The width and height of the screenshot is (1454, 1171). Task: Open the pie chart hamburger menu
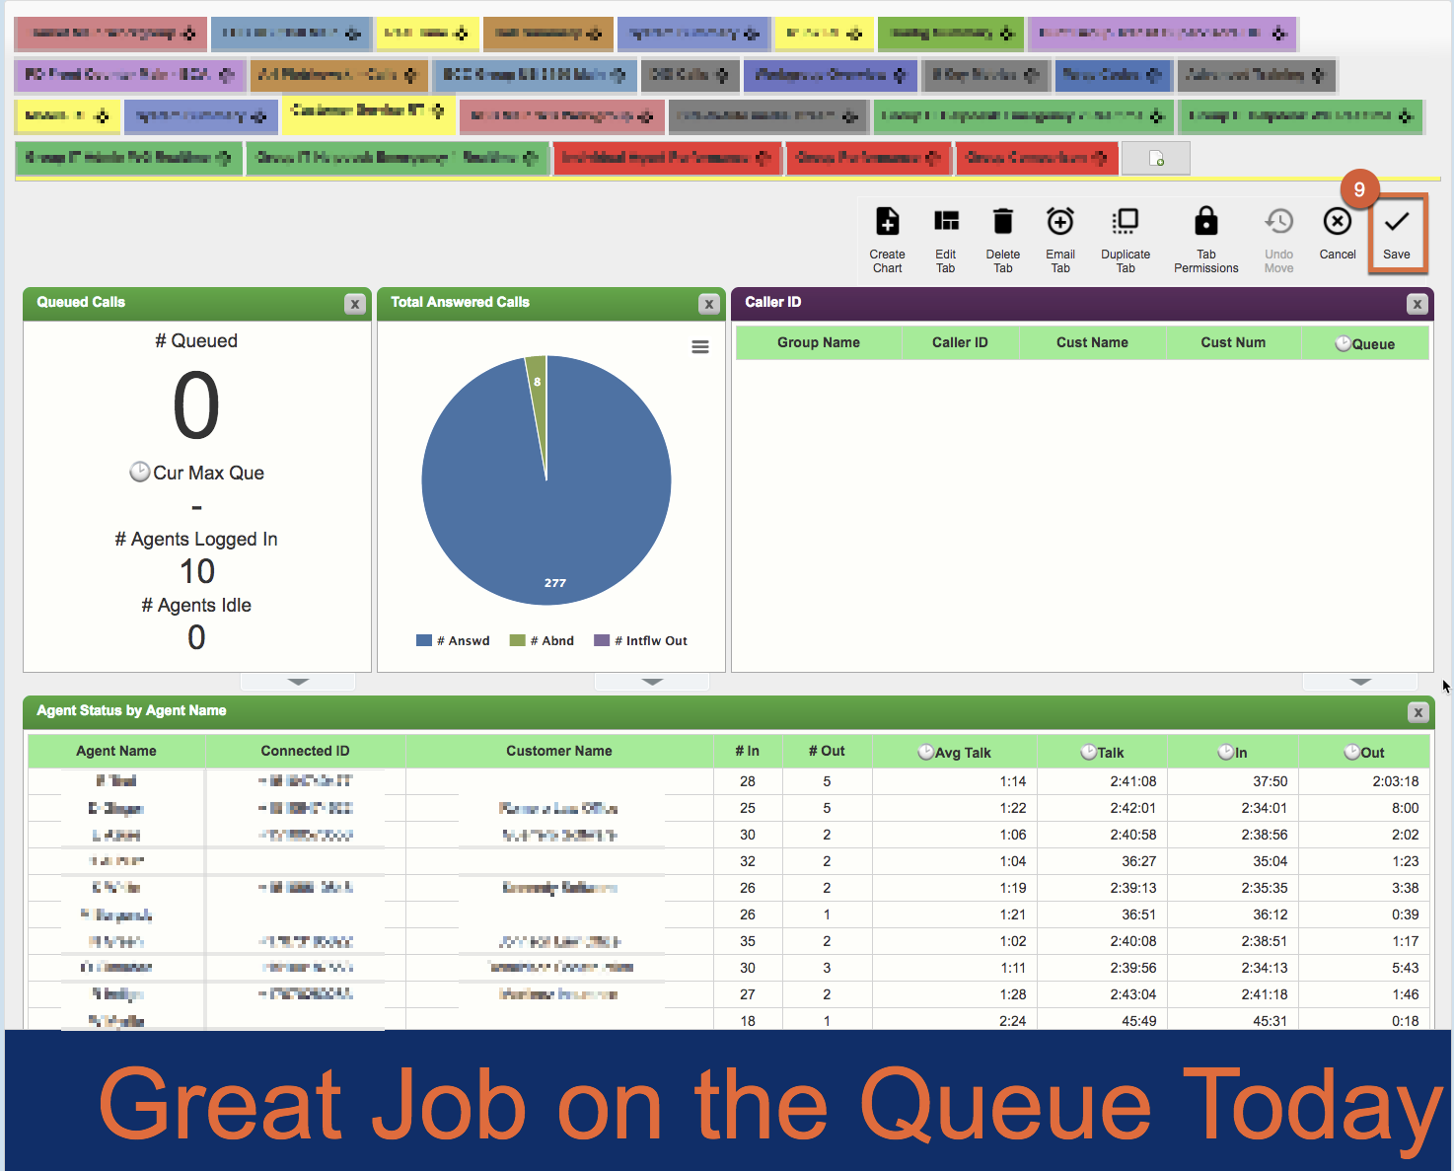pos(700,346)
